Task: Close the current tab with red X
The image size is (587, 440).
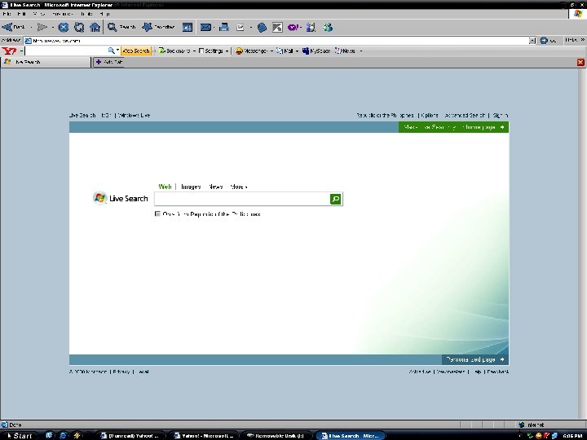Action: coord(580,62)
